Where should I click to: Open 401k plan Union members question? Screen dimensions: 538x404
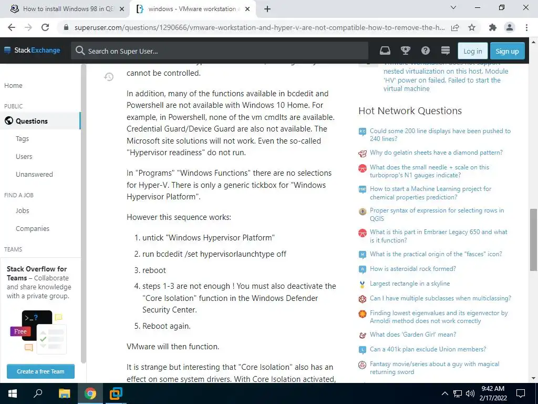click(x=428, y=349)
